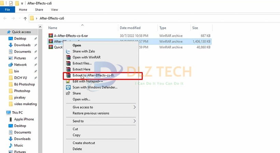Click the 687 KB size cell
Viewport: 280px width, 153px height.
(x=206, y=36)
